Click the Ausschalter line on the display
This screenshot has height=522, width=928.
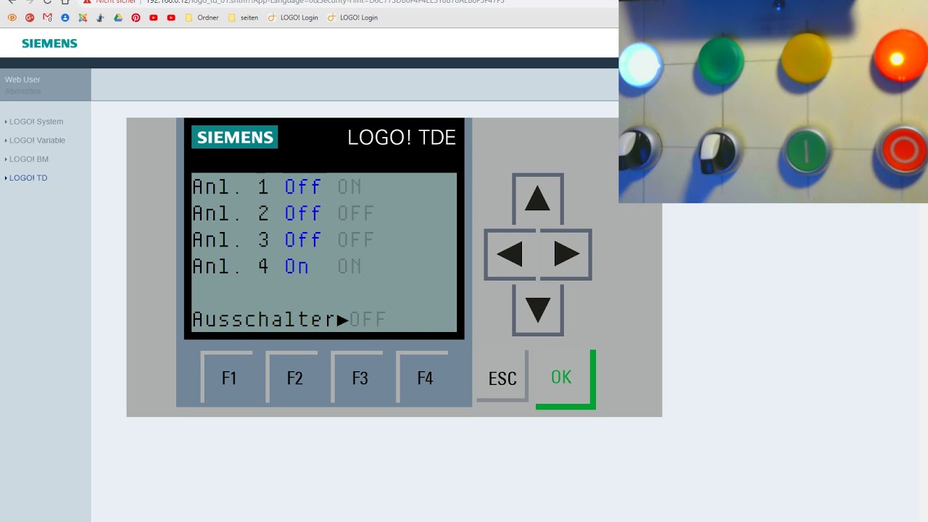[289, 319]
